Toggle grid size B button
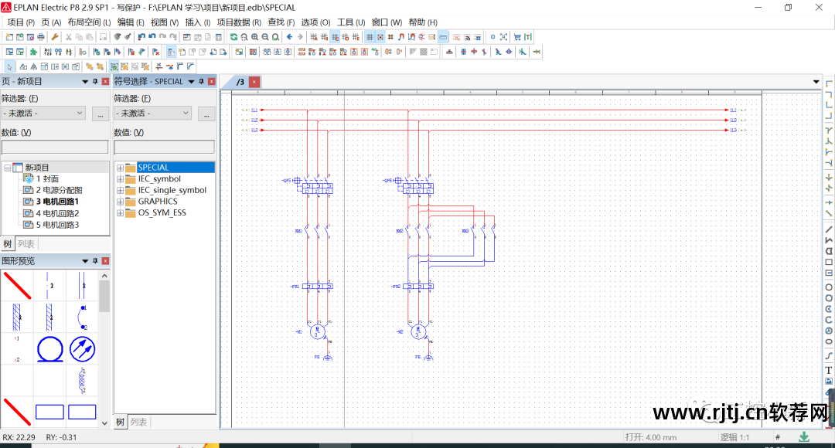 [x=324, y=37]
